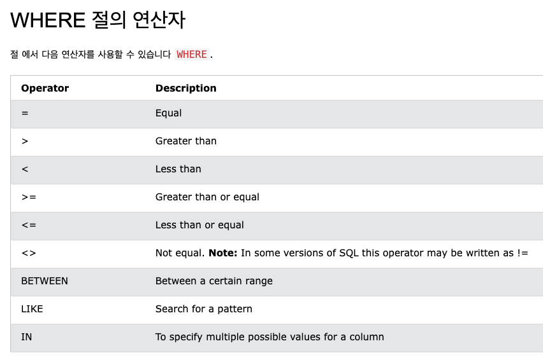
Task: Click the bold Note: text
Action: pyautogui.click(x=223, y=253)
